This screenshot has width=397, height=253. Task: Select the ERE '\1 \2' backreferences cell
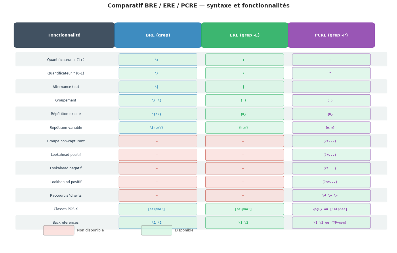(x=245, y=223)
